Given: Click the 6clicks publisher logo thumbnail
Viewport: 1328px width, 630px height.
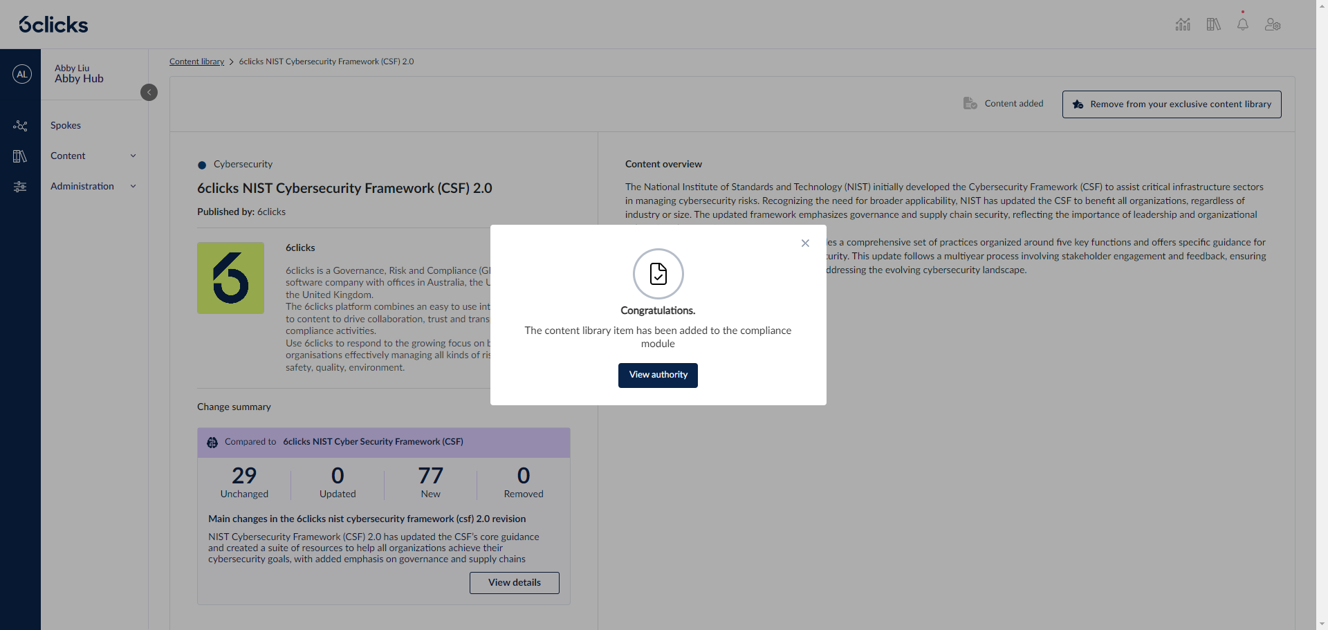Looking at the screenshot, I should pos(230,278).
